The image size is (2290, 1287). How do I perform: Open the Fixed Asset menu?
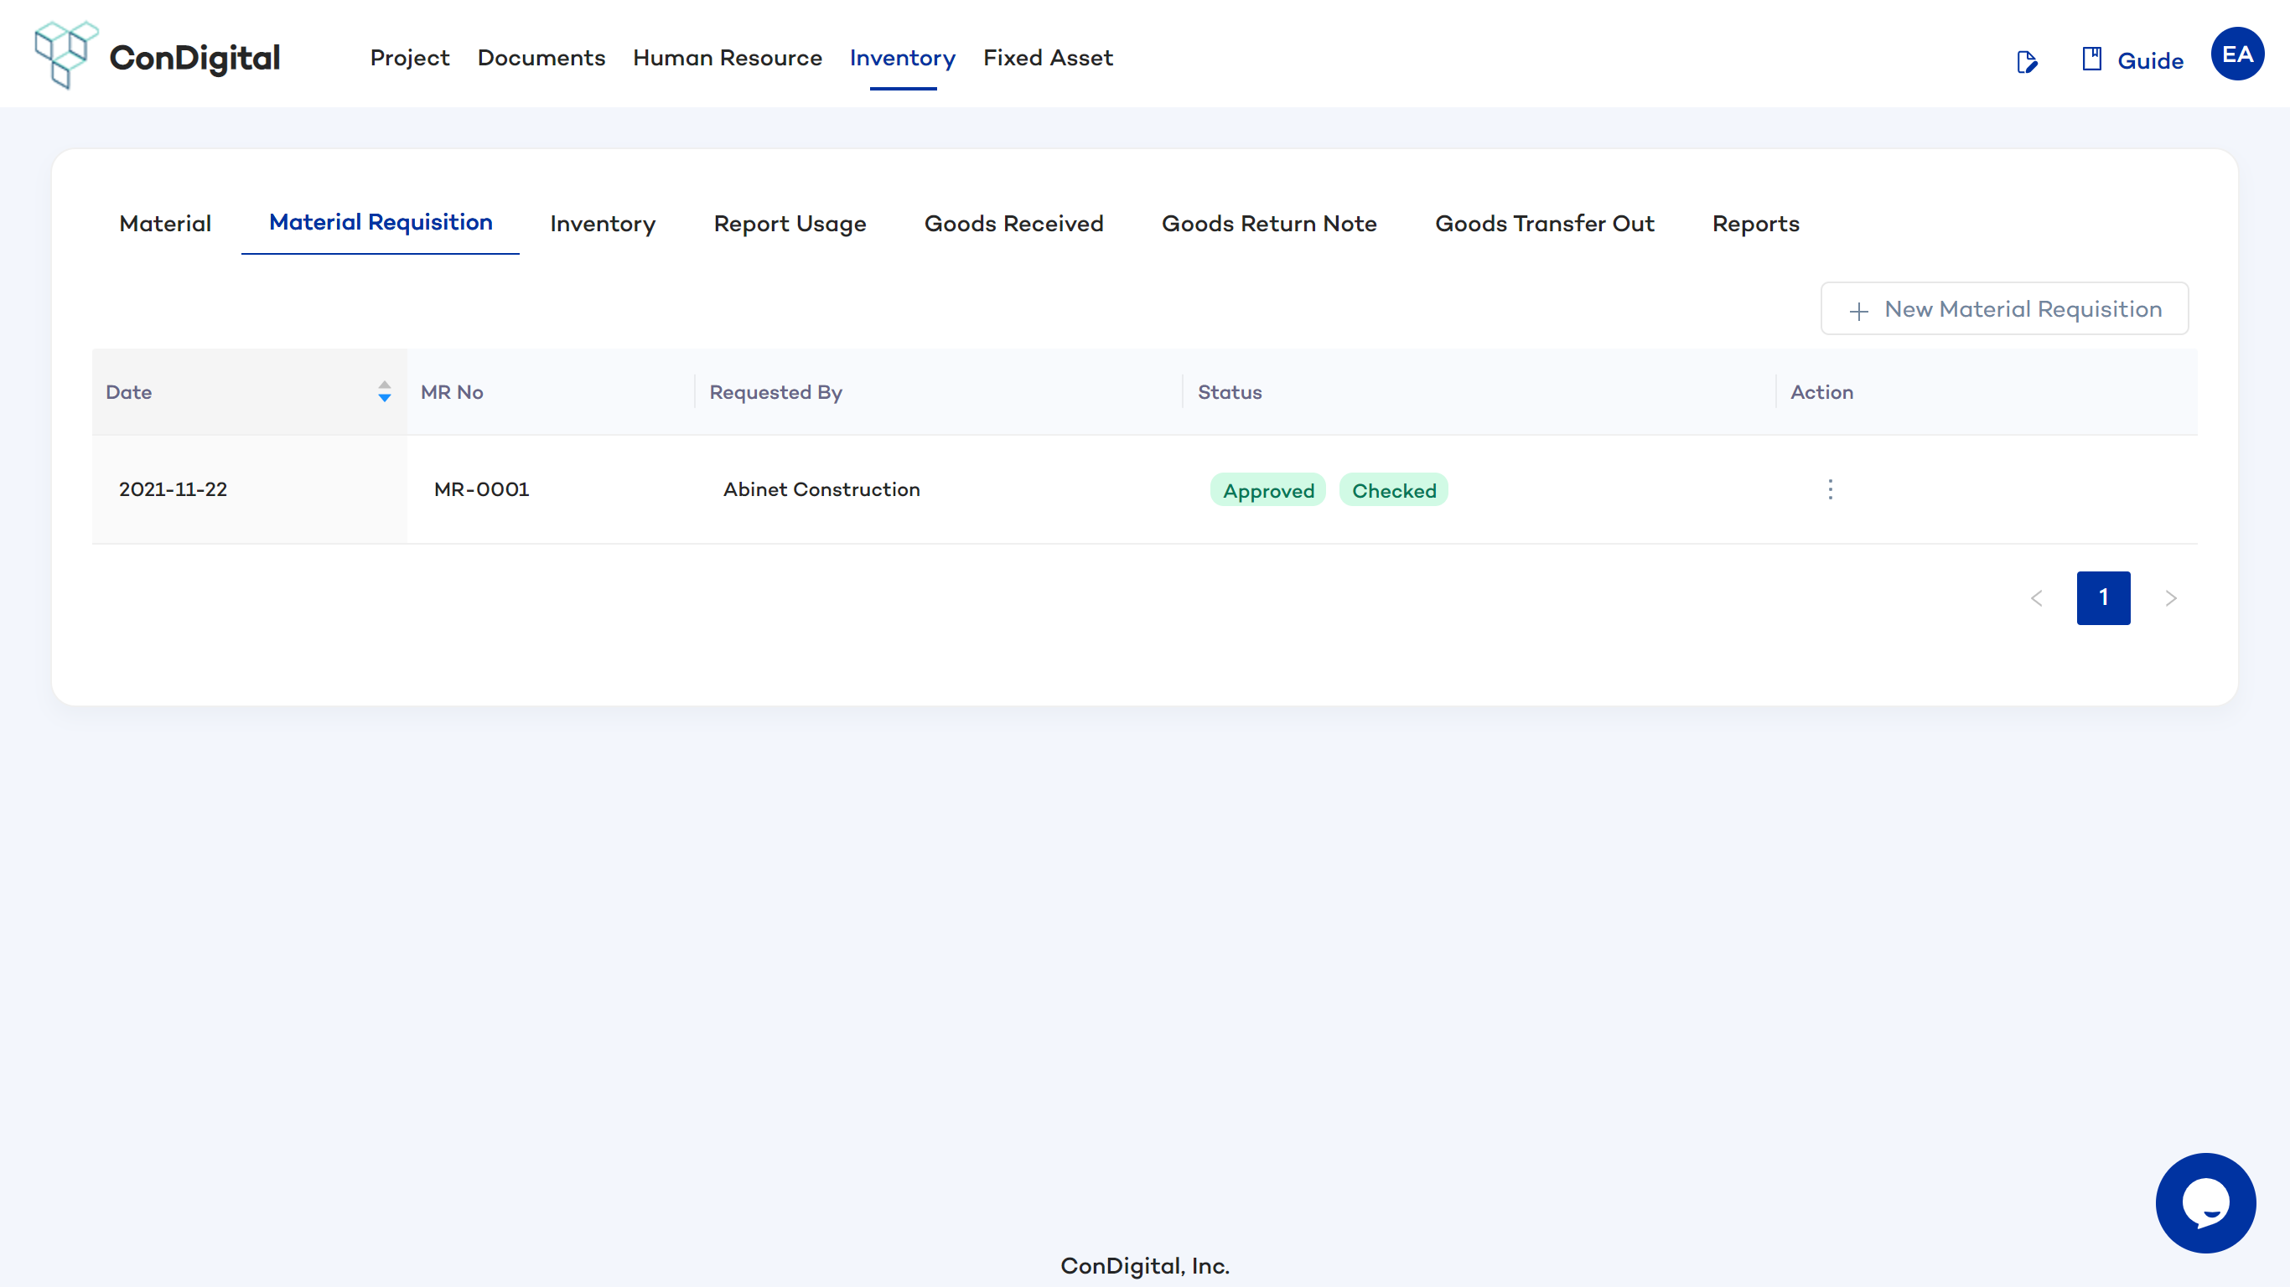tap(1047, 58)
